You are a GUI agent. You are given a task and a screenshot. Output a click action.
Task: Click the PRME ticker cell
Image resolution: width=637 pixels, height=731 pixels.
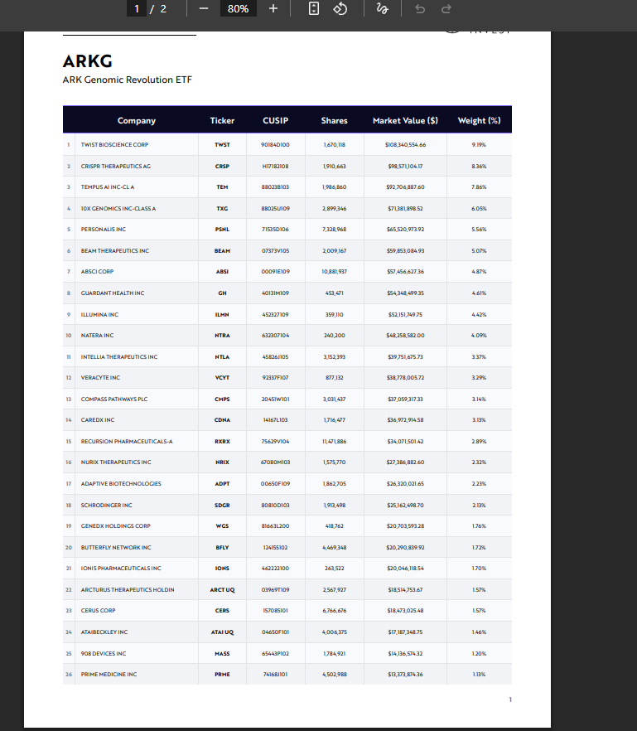point(222,675)
